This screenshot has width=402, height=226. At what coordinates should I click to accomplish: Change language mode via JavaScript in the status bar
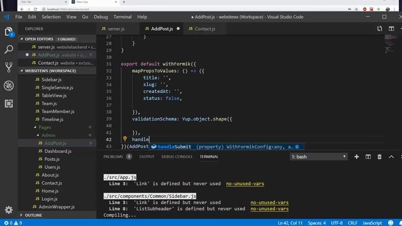click(x=372, y=223)
